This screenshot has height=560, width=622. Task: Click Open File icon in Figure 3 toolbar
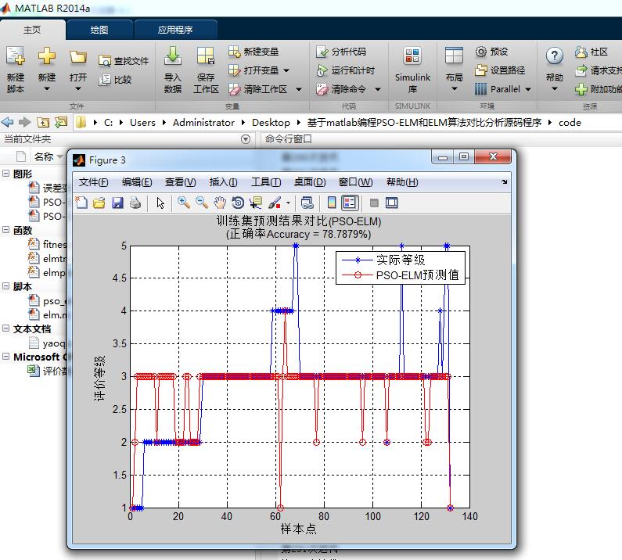99,203
